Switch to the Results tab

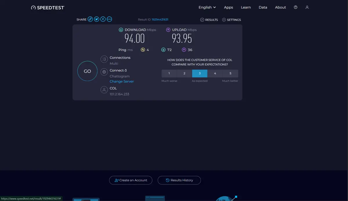[209, 20]
